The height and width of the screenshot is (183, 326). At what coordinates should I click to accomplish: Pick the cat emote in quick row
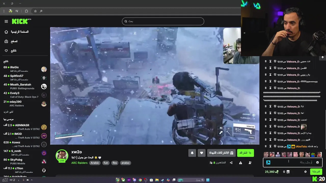pyautogui.click(x=308, y=154)
